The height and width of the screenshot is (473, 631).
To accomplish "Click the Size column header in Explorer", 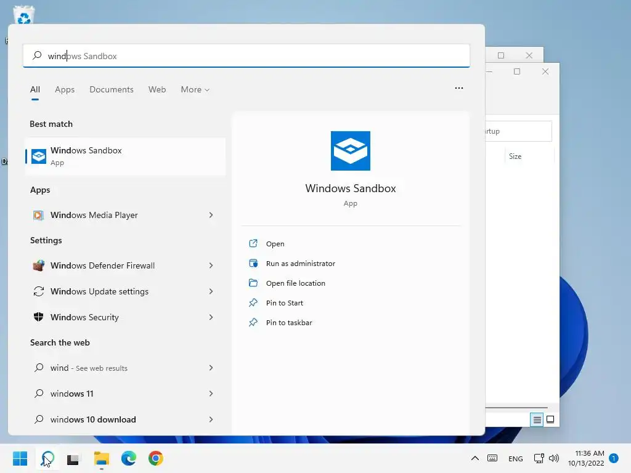I will pyautogui.click(x=515, y=156).
